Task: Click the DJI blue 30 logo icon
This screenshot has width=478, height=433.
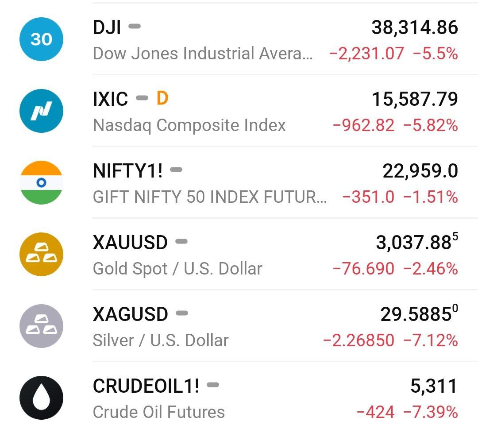Action: point(41,39)
